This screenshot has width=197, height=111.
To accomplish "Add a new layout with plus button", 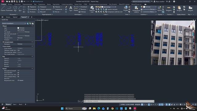I will [26, 104].
